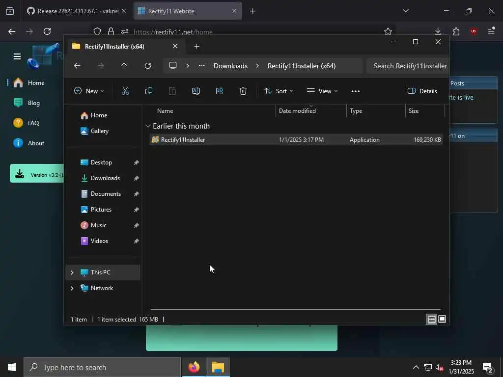Click the uBlock Origin extension icon
Screen dimensions: 503x377
point(474,31)
